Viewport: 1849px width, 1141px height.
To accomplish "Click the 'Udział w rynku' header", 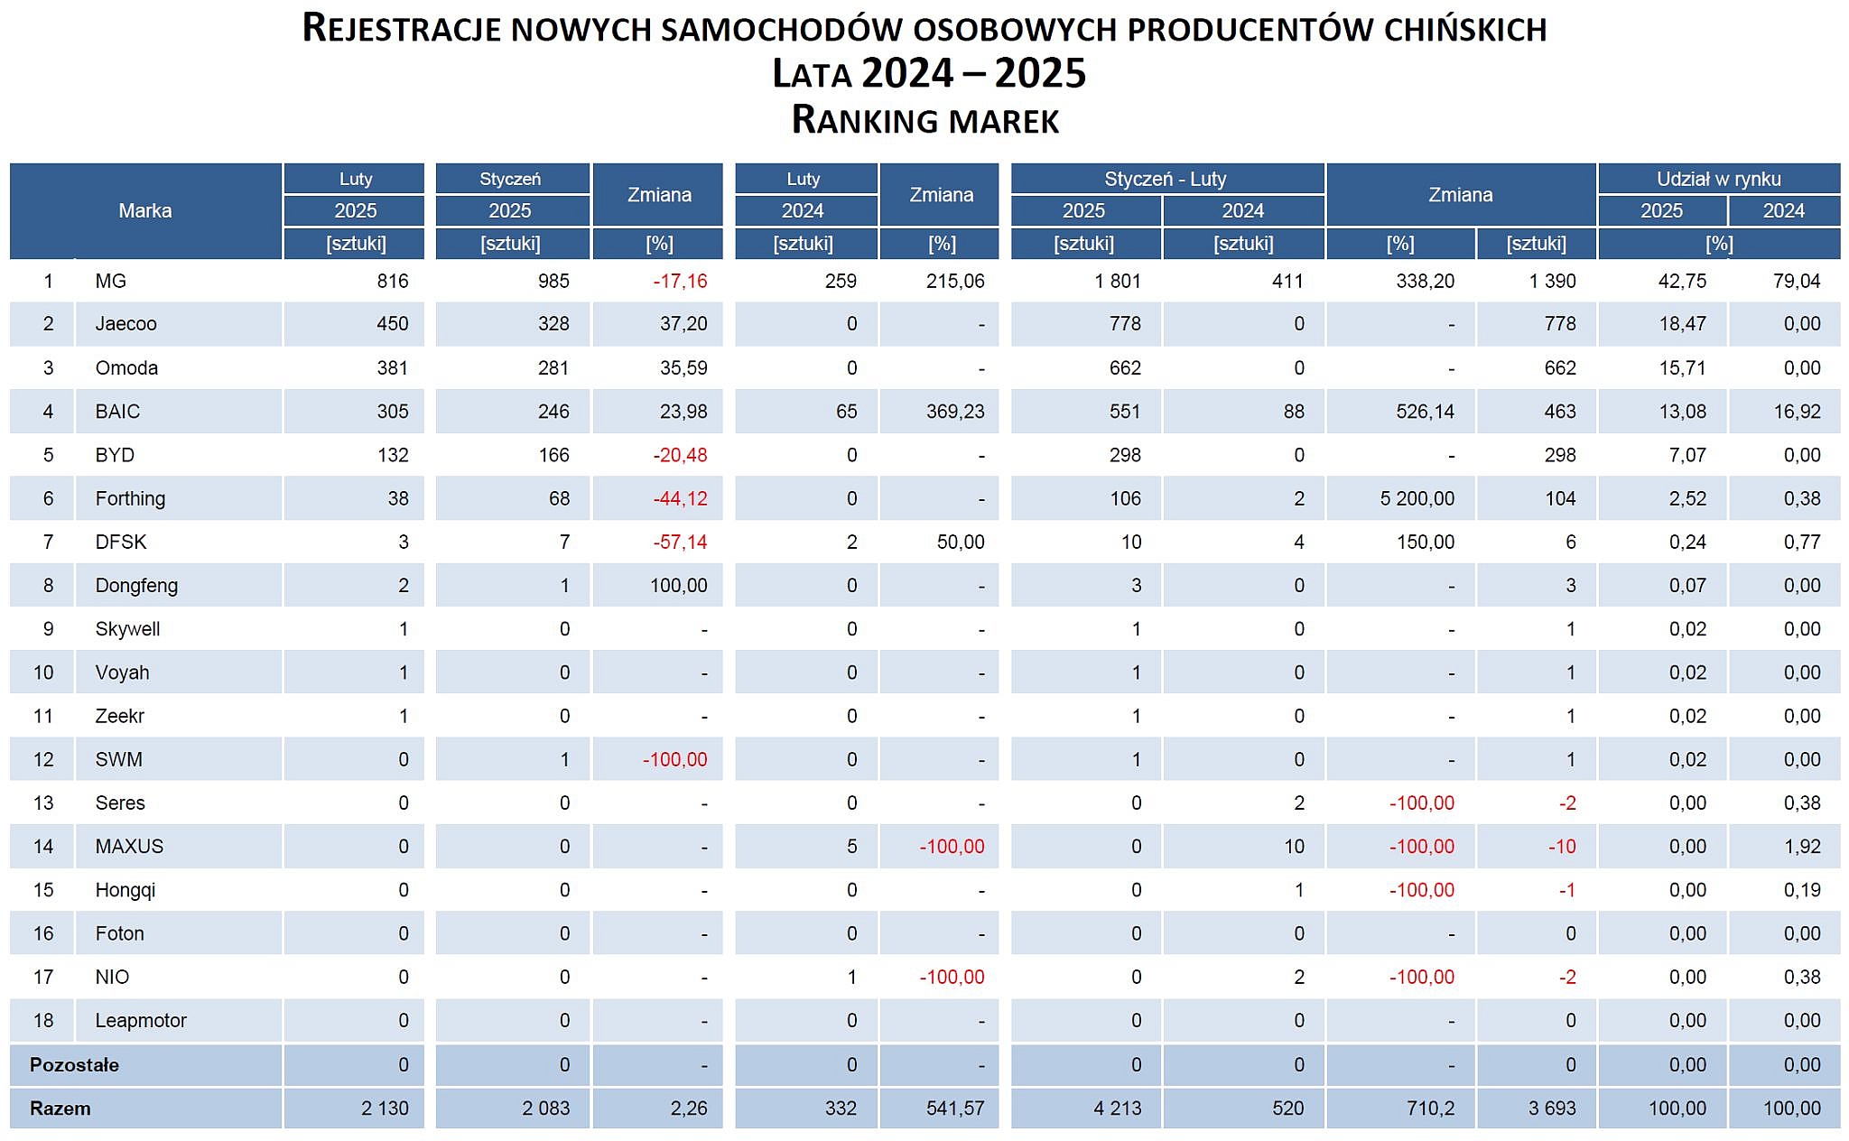I will pyautogui.click(x=1719, y=179).
